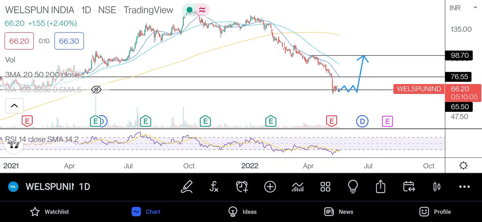Tap the WELSPUNIND symbol logo icon
The width and height of the screenshot is (482, 222).
pos(13,187)
